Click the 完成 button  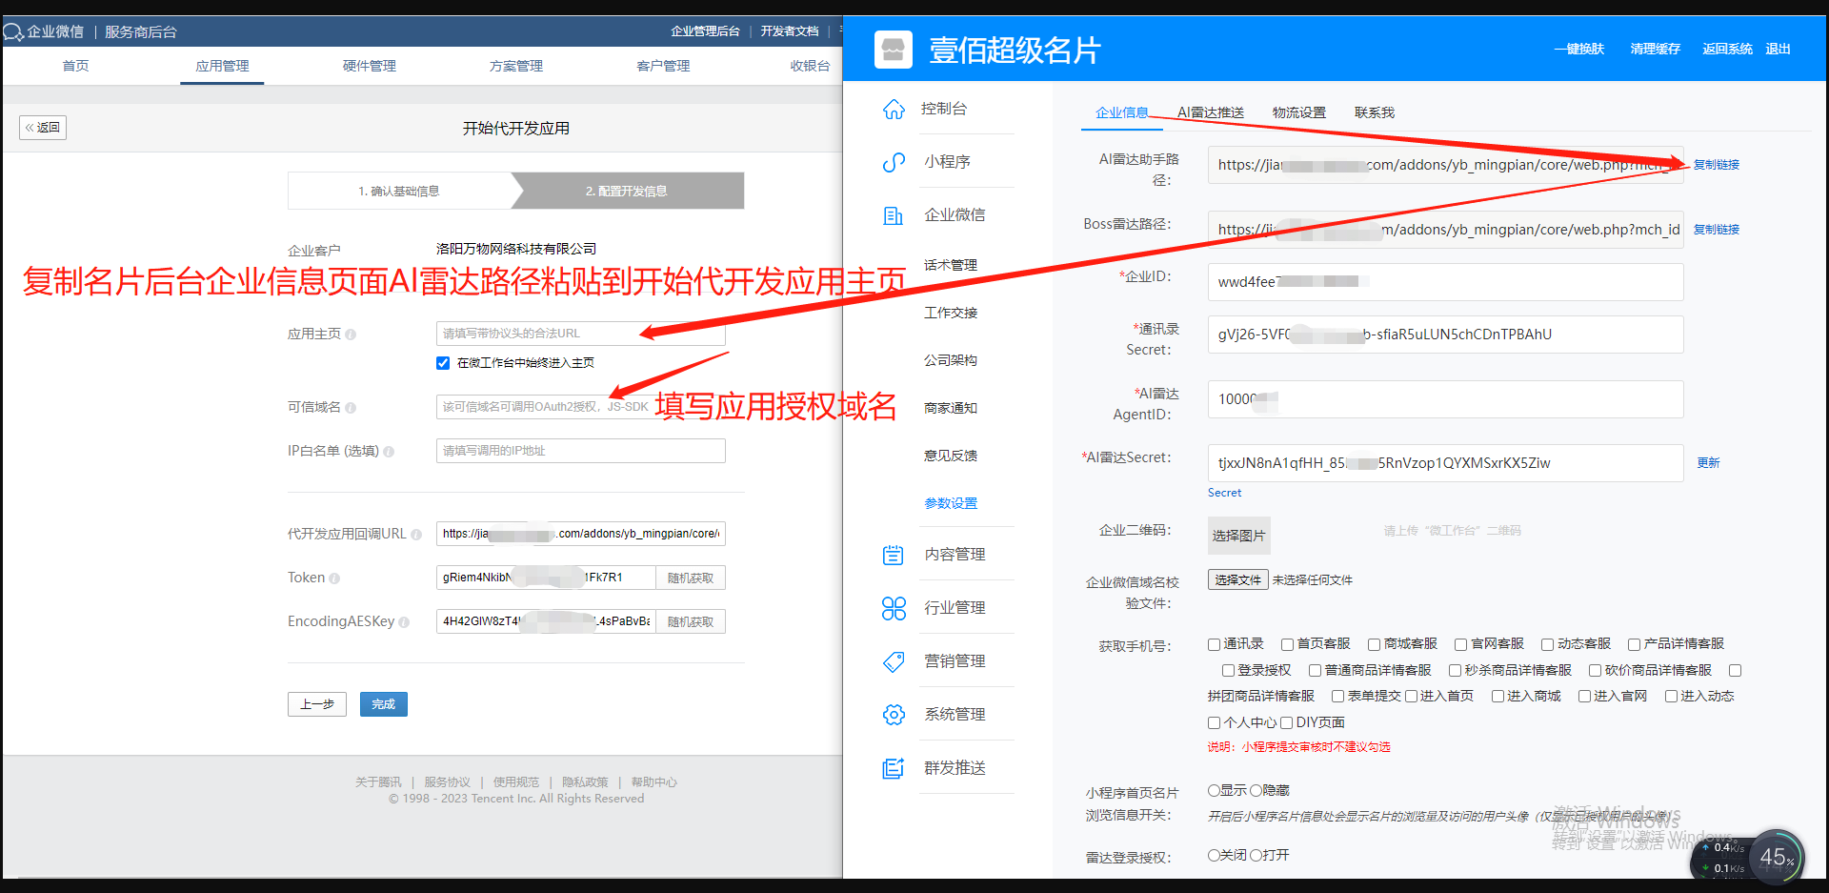[384, 704]
